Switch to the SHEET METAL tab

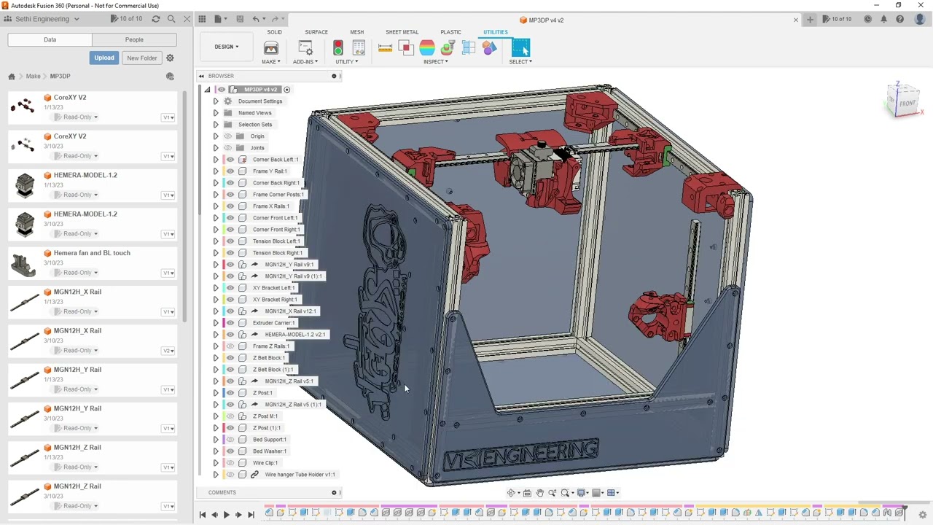tap(402, 32)
